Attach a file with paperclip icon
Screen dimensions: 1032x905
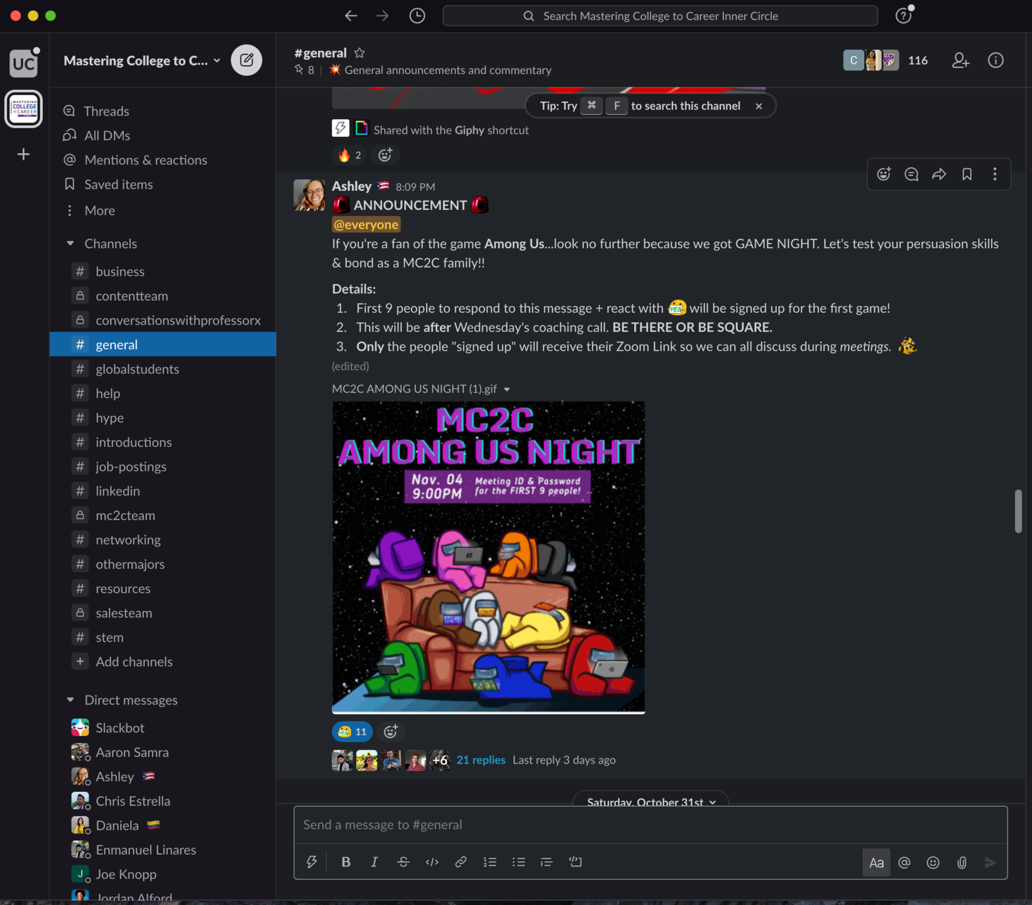962,863
